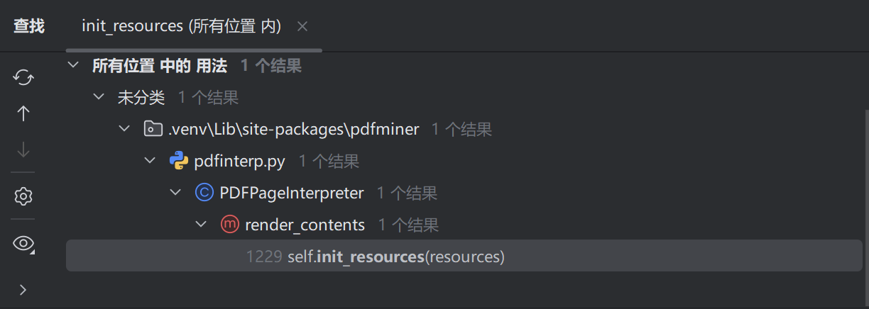Click the 查找 panel title
Screen dimensions: 869x309
pos(29,26)
